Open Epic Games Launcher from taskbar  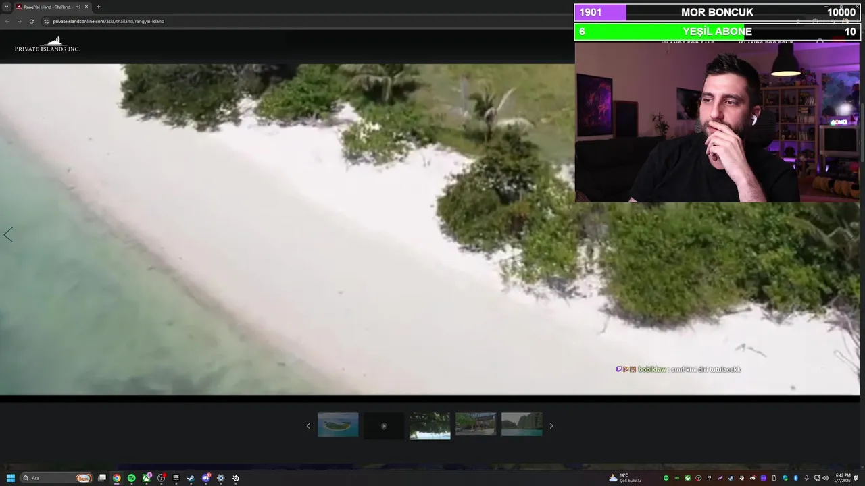176,478
